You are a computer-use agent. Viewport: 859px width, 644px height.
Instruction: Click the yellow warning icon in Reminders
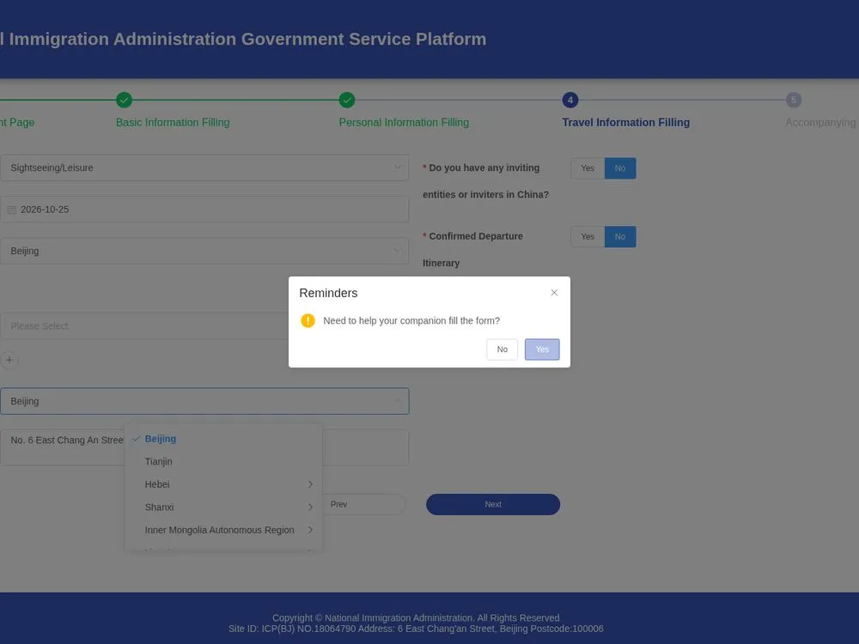(x=308, y=320)
